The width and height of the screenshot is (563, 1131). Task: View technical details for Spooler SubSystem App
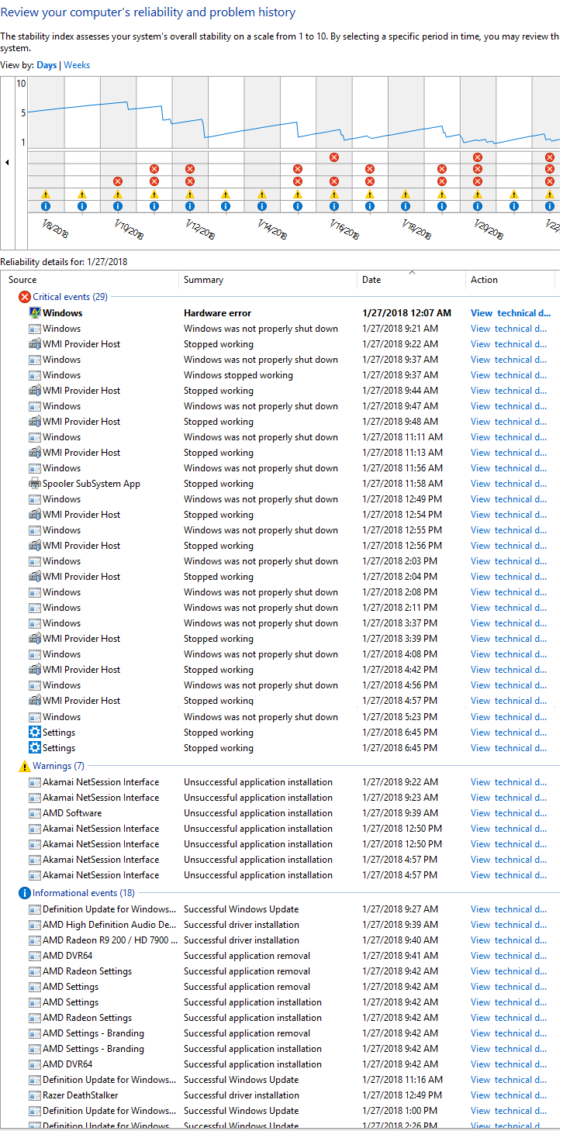click(x=510, y=484)
